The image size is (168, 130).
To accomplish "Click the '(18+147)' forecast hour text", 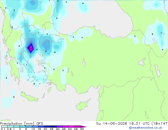I will [x=160, y=124].
